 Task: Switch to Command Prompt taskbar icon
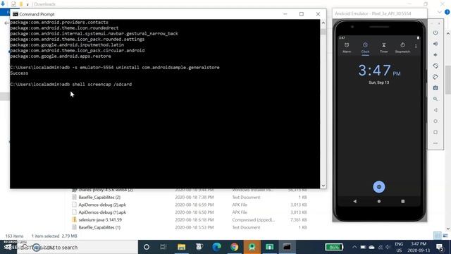tap(287, 247)
